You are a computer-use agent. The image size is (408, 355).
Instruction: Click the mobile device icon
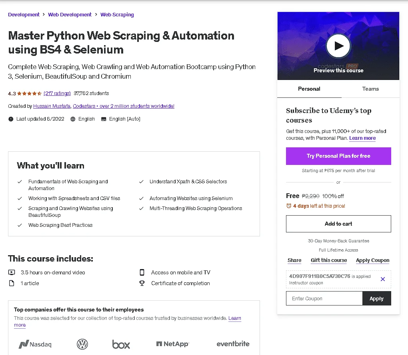(142, 272)
